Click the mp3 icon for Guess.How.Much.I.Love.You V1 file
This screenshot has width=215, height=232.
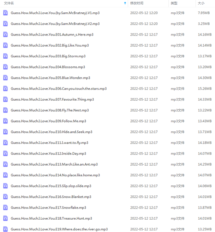(5, 13)
